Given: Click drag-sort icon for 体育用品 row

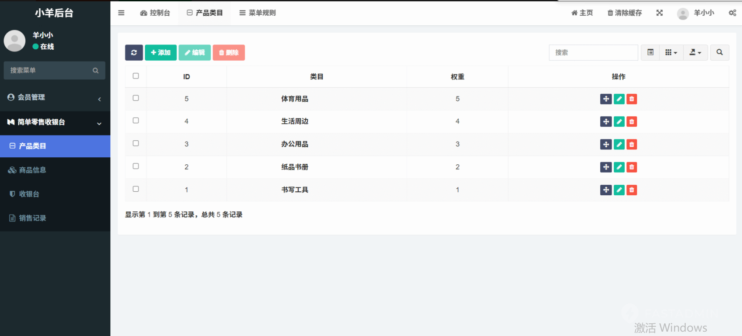Looking at the screenshot, I should 606,99.
